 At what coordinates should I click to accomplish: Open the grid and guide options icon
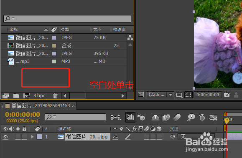pyautogui.click(x=179, y=95)
